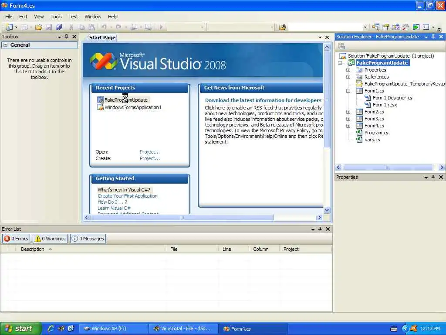Click the Solution Explorer Properties icon below the panel title

(341, 46)
